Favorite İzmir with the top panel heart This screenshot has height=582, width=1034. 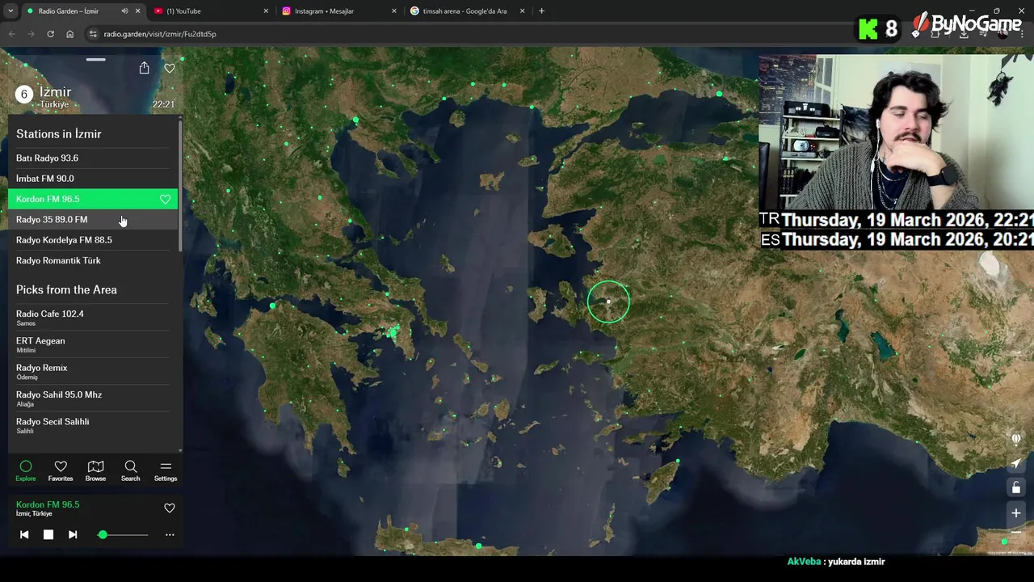point(170,69)
